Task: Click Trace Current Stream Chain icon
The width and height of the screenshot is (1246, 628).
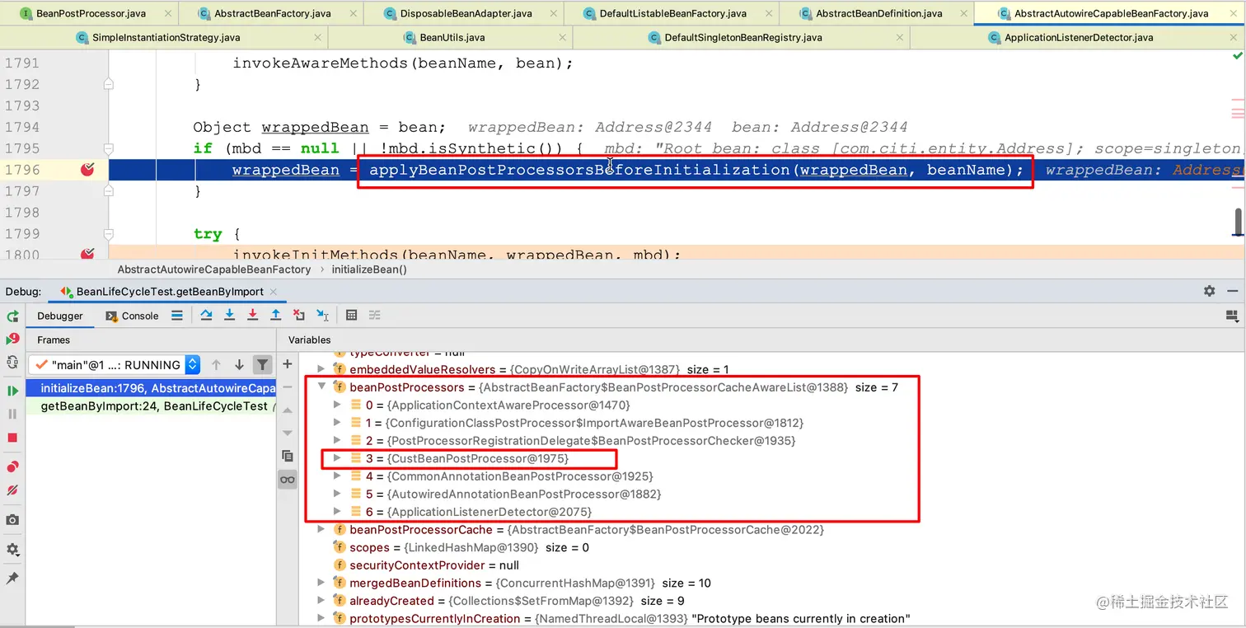Action: pos(375,315)
